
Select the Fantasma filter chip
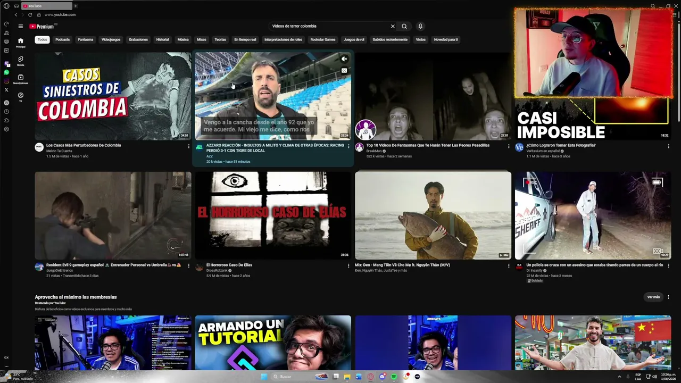point(86,39)
